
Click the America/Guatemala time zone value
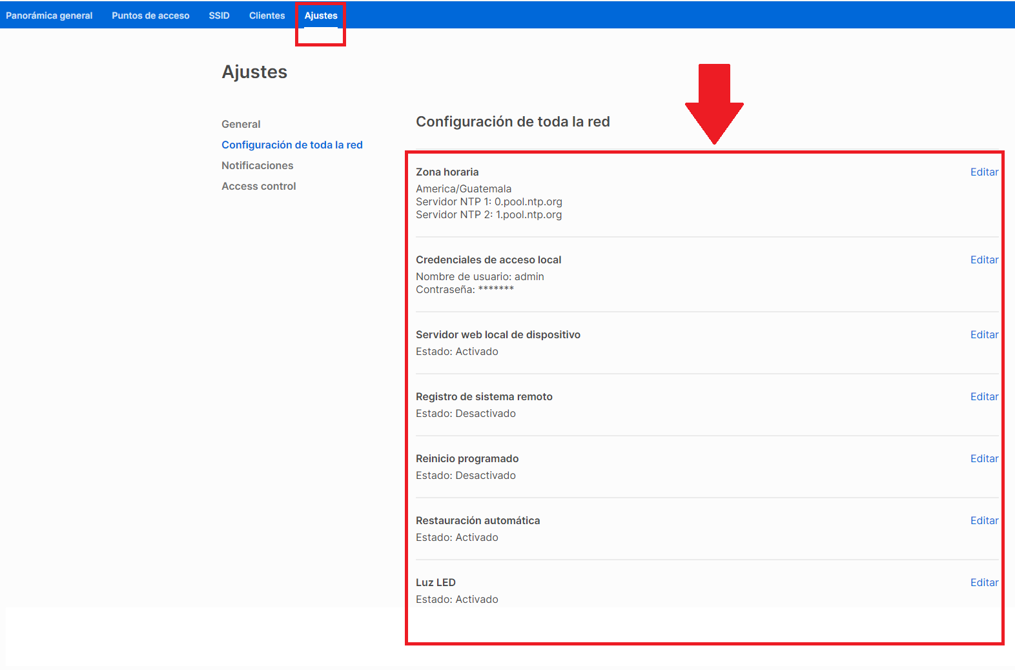(x=464, y=188)
